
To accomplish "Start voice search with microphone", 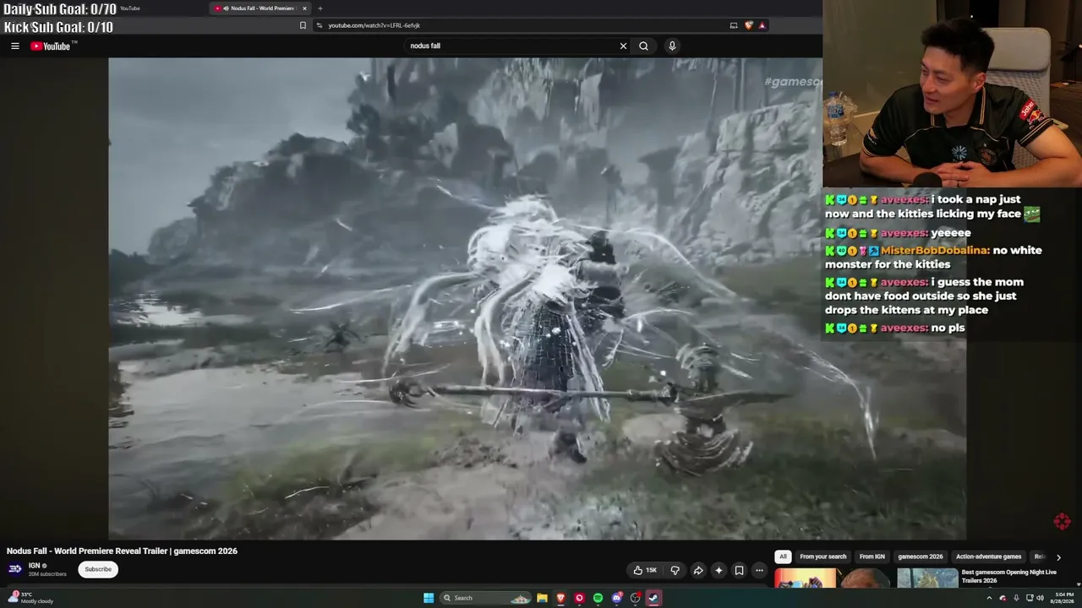I will pyautogui.click(x=672, y=46).
